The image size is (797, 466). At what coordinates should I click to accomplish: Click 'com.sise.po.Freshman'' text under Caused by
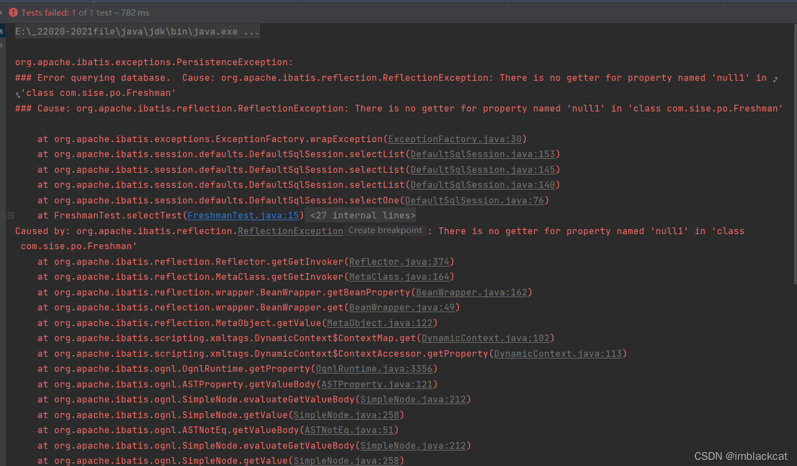click(x=79, y=246)
